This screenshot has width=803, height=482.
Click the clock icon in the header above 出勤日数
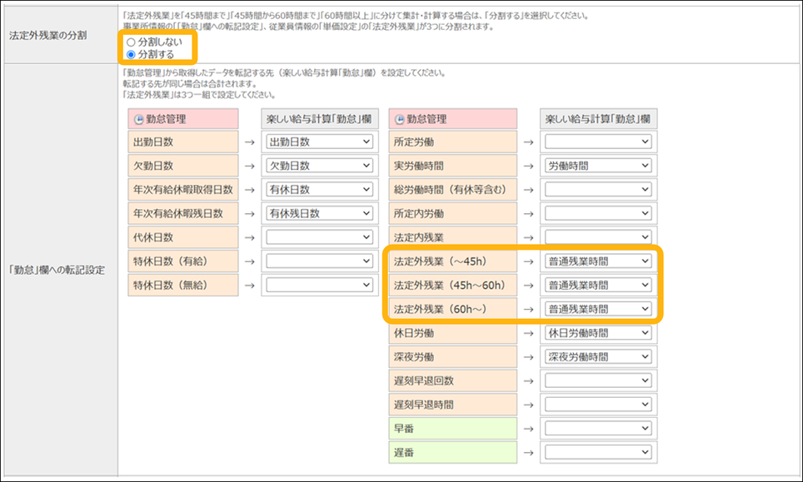[x=139, y=118]
